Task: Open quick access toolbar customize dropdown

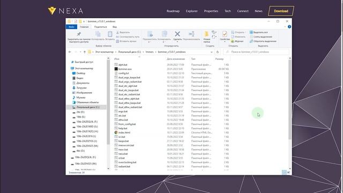Action: 84,21
